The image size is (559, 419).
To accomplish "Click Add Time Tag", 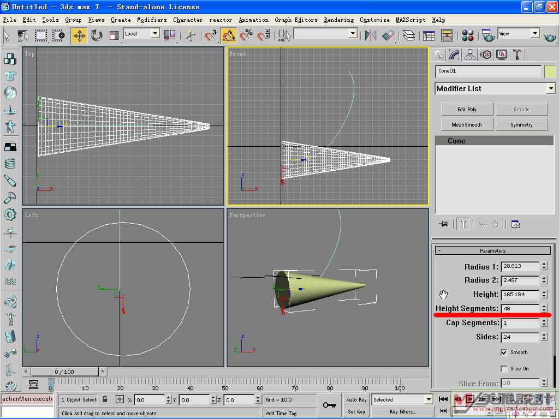I will click(281, 414).
